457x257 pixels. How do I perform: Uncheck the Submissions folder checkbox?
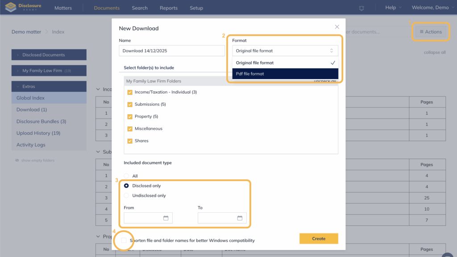click(x=130, y=104)
